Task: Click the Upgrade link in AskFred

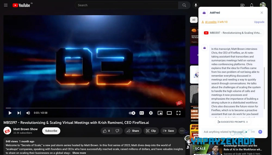Action: 259,22
